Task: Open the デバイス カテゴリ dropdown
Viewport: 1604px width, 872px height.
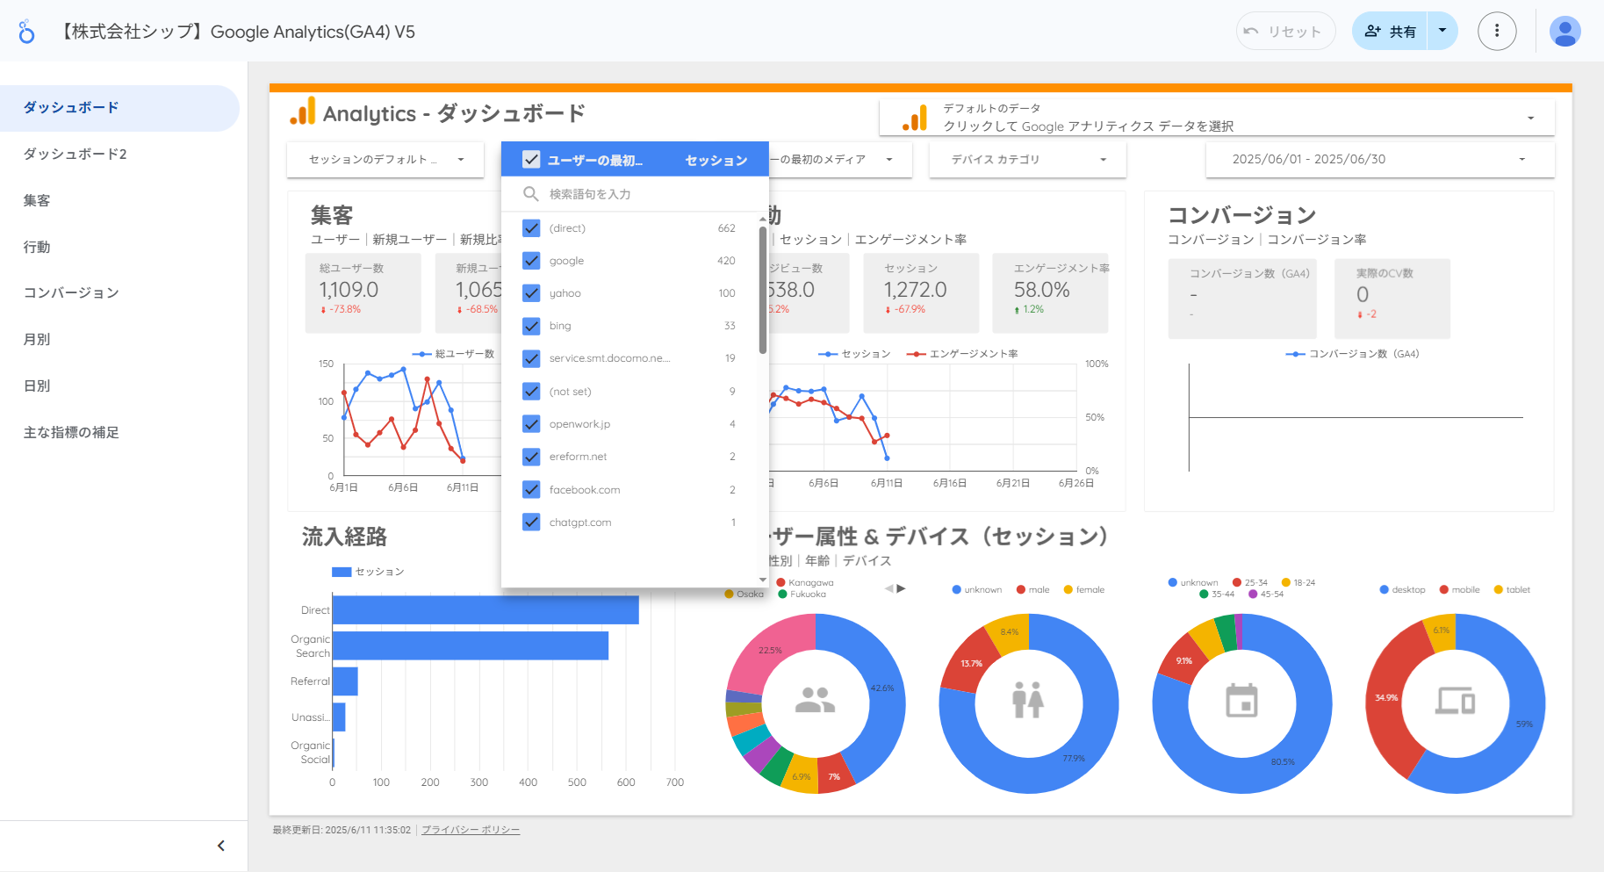Action: click(x=1028, y=160)
